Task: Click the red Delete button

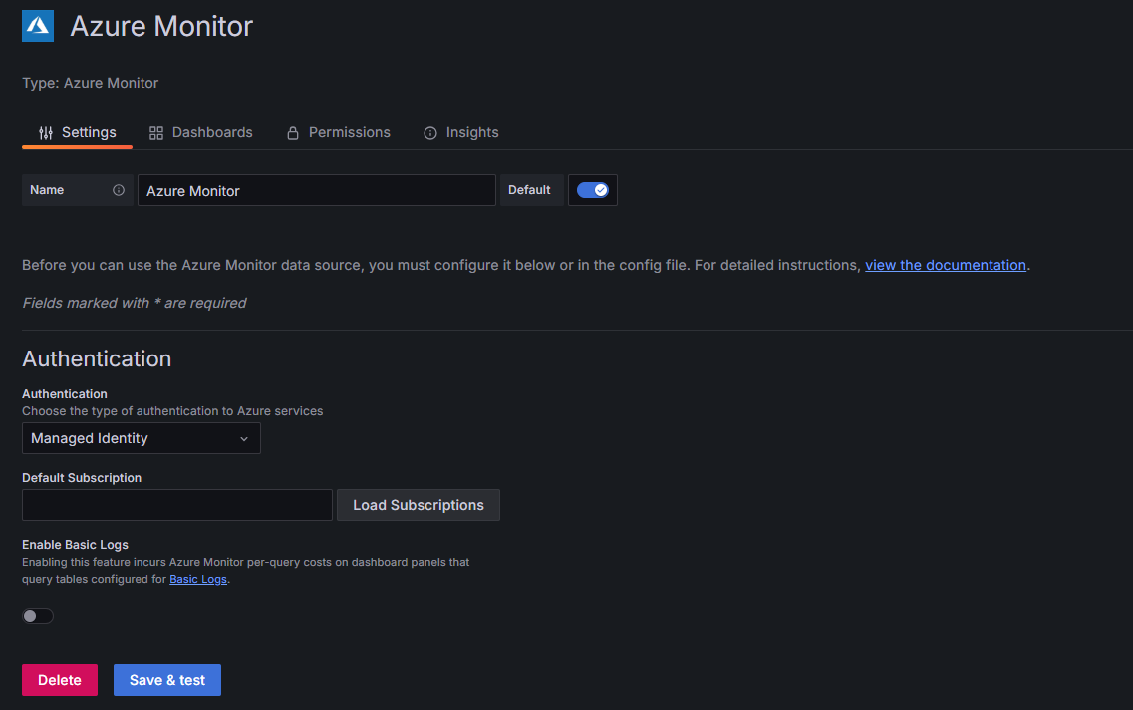Action: 59,680
